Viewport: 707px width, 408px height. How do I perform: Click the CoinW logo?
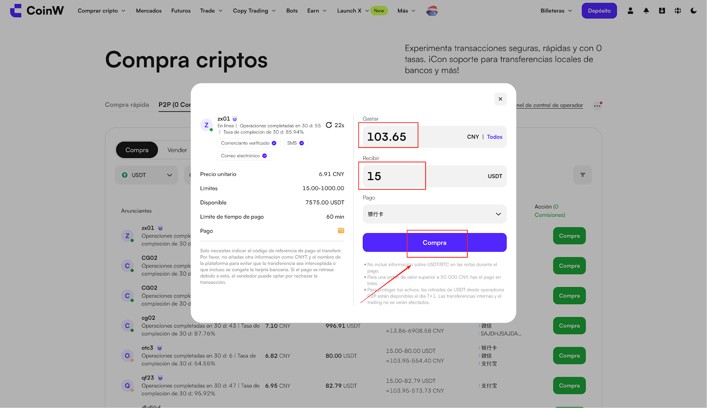[37, 11]
